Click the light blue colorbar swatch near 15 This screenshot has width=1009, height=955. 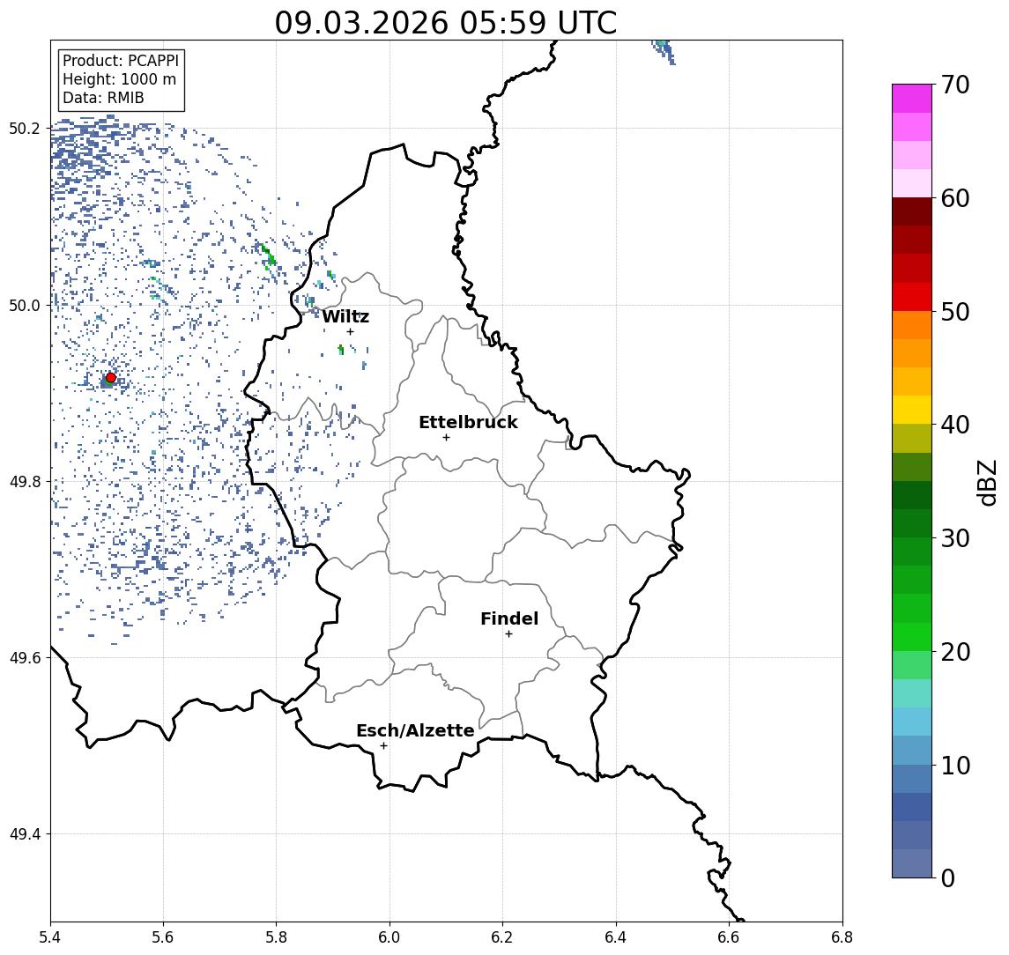[912, 722]
